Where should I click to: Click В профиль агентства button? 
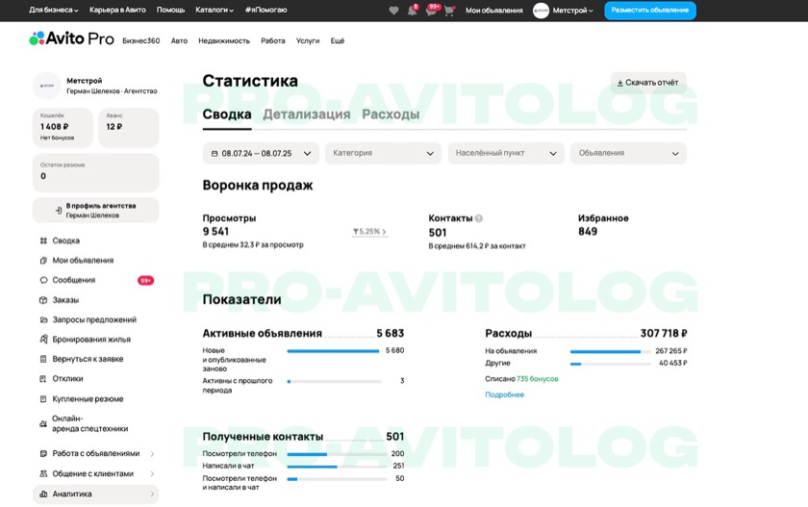[96, 211]
